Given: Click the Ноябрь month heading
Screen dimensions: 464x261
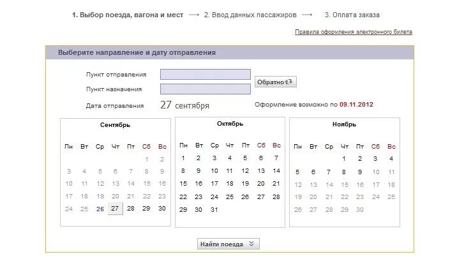Looking at the screenshot, I should [x=344, y=124].
